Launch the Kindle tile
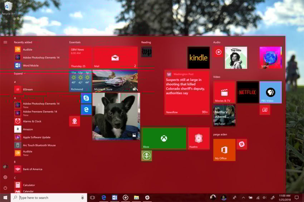304x202 pixels. pos(198,58)
